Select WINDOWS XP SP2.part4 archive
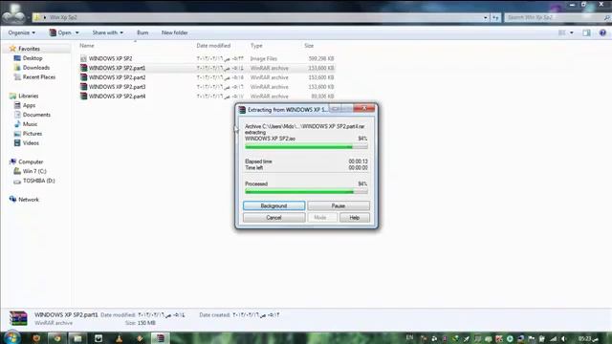 pos(117,96)
